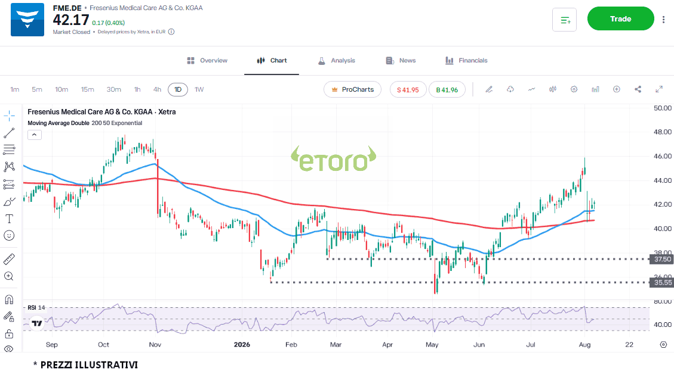Click the info icon beside delayed prices
Image resolution: width=674 pixels, height=371 pixels.
coord(171,32)
